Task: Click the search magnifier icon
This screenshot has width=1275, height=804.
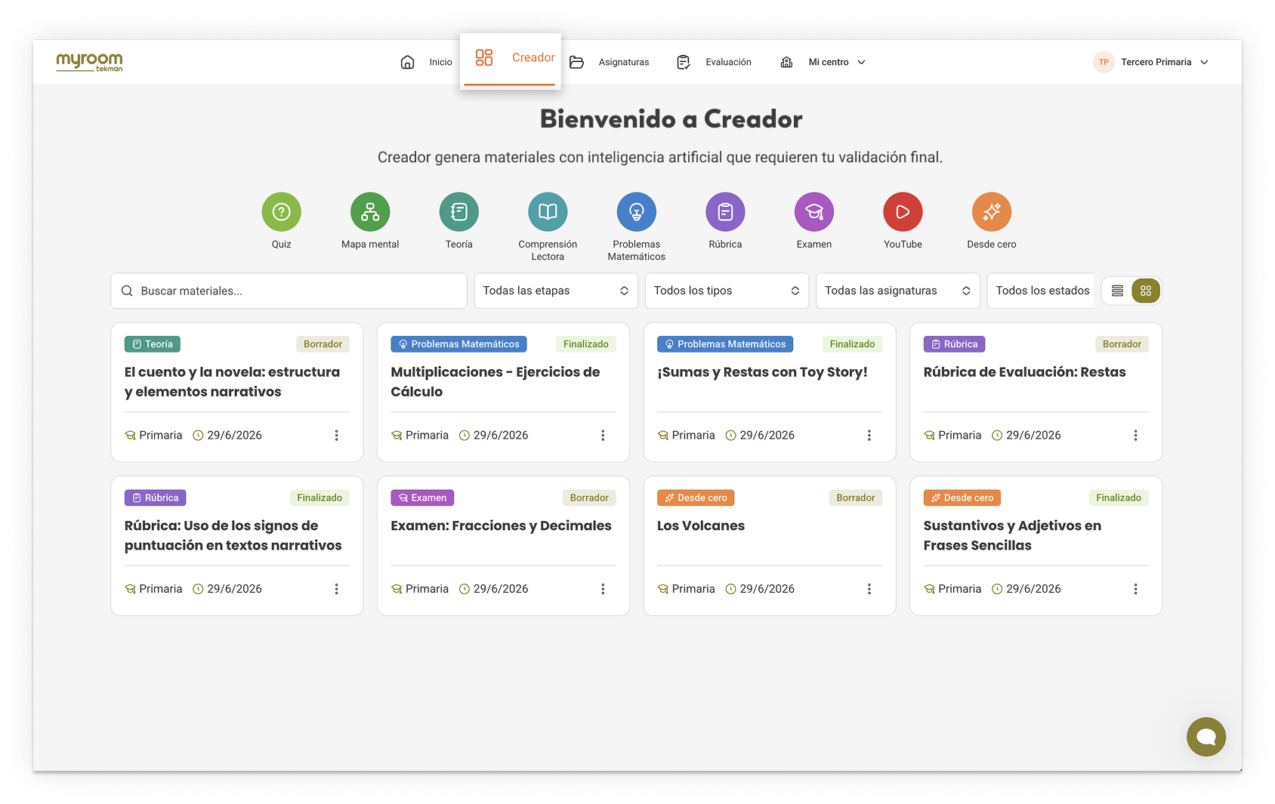Action: [127, 291]
